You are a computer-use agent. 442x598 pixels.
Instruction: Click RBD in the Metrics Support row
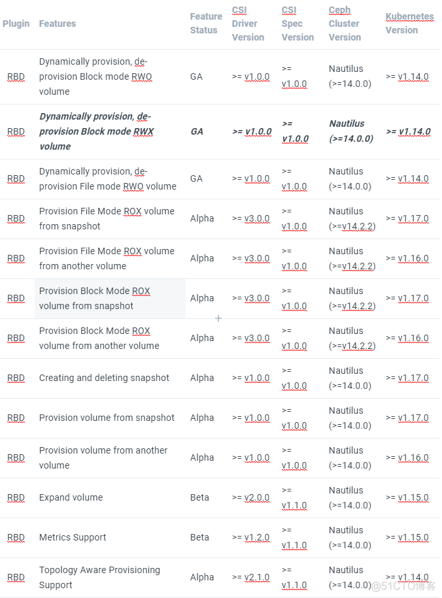[x=16, y=537]
